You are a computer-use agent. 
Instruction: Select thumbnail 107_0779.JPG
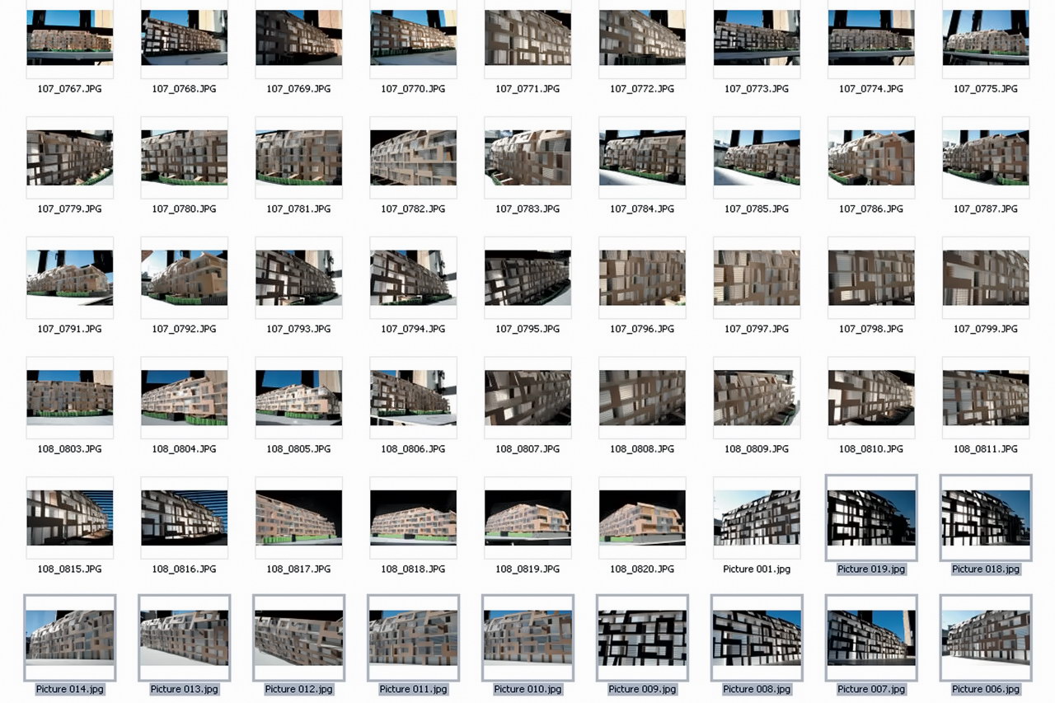pyautogui.click(x=69, y=157)
